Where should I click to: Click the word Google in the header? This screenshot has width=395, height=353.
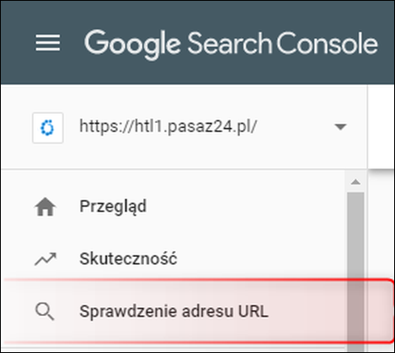132,45
